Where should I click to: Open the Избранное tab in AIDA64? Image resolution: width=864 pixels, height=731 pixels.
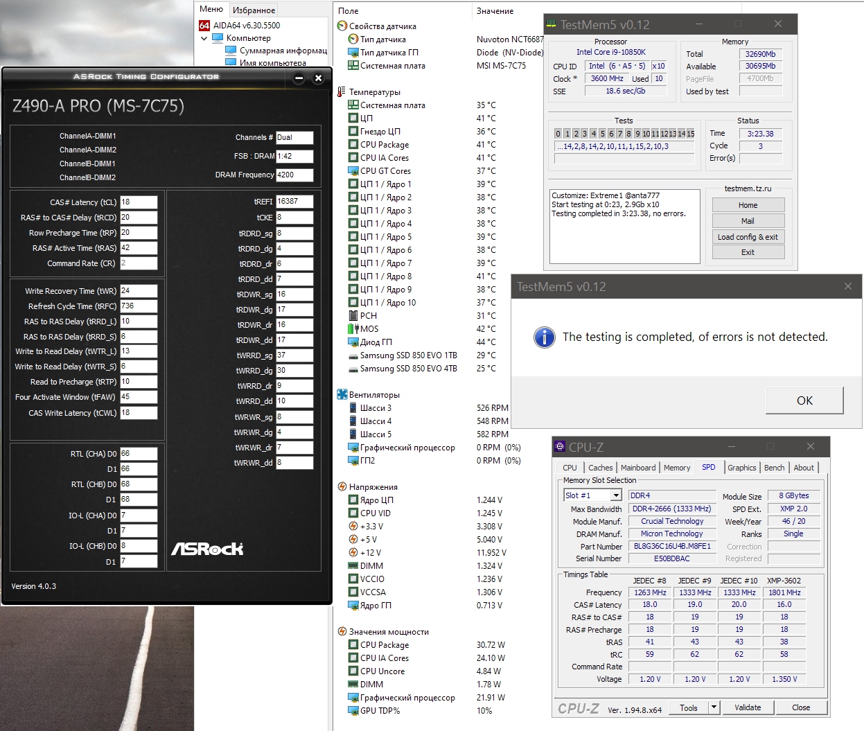(254, 10)
